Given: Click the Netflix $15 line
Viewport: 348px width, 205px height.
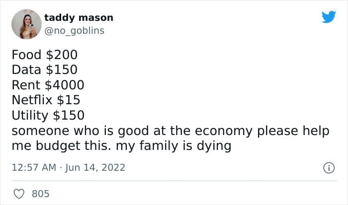Looking at the screenshot, I should click(x=46, y=100).
